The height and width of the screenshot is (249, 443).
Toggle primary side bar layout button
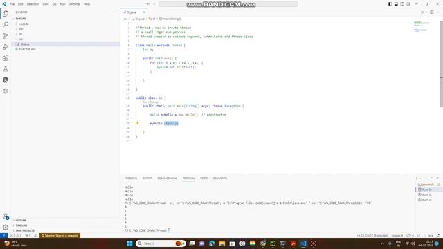(390, 4)
